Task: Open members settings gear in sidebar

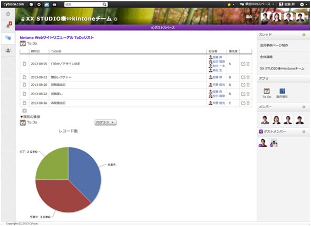Action: pos(304,107)
